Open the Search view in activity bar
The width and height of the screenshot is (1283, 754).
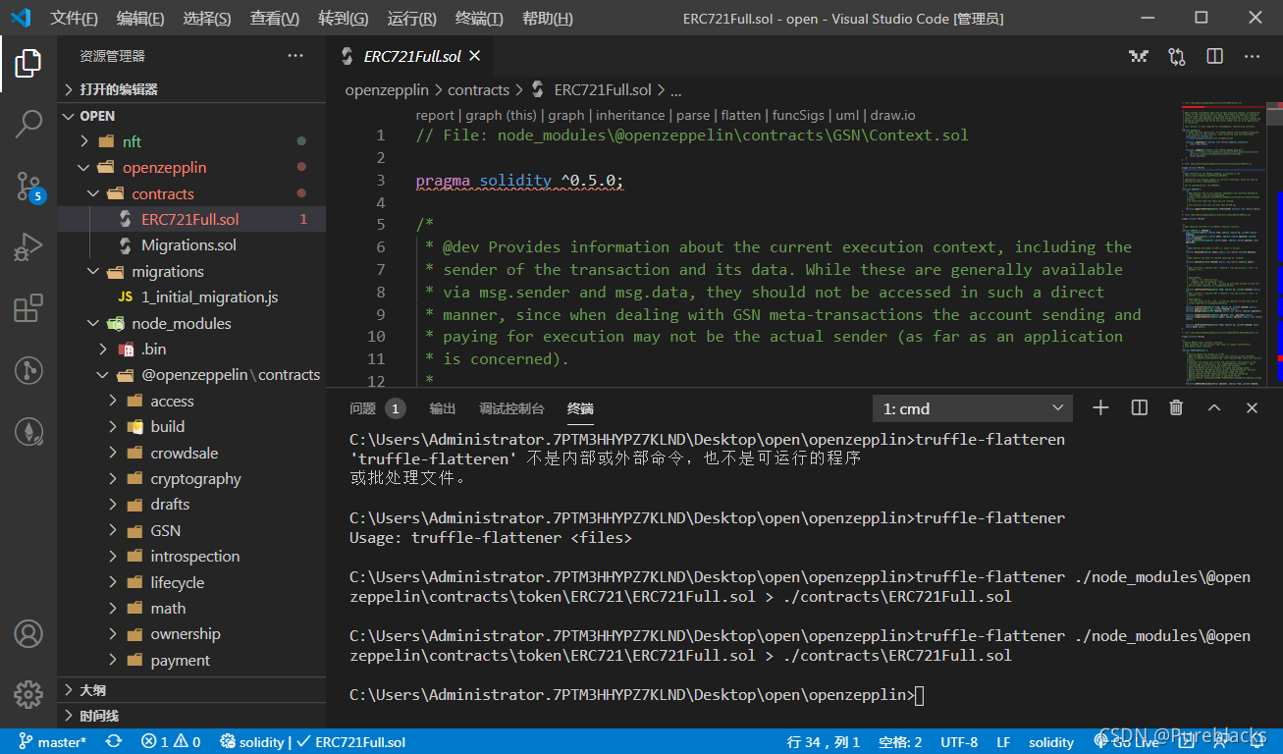(x=28, y=124)
